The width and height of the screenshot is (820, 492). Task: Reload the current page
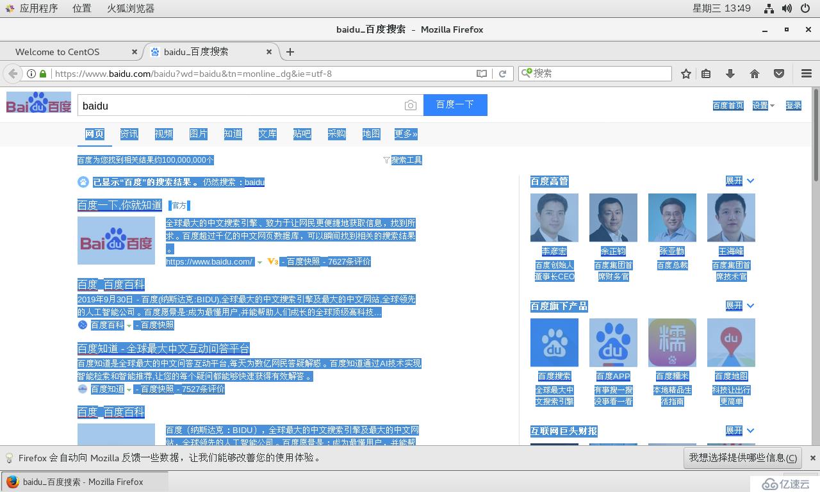(x=503, y=74)
